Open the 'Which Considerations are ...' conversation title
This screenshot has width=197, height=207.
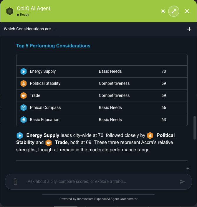pyautogui.click(x=29, y=29)
